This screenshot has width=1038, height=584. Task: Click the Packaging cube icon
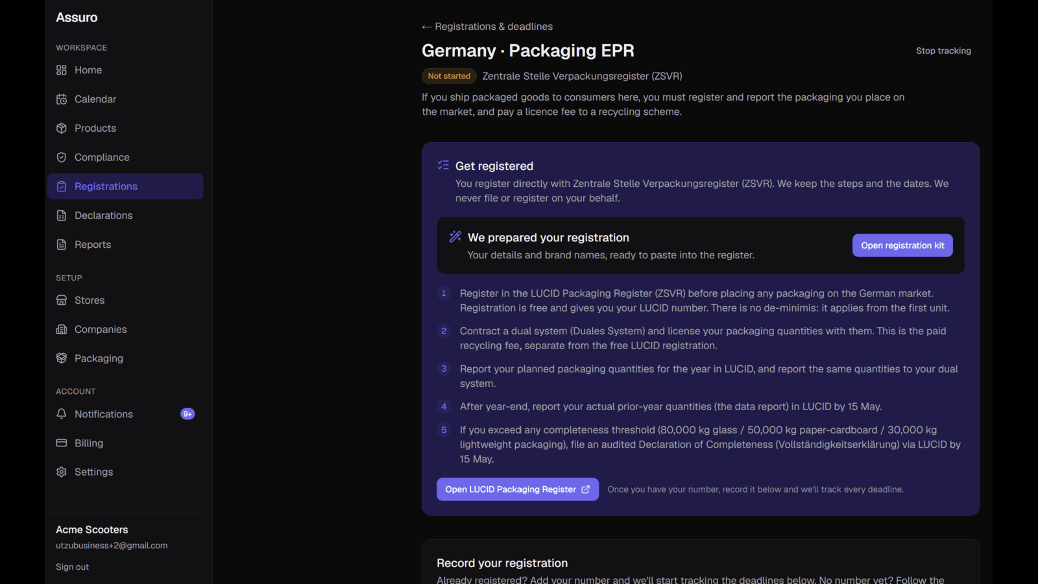pyautogui.click(x=62, y=358)
